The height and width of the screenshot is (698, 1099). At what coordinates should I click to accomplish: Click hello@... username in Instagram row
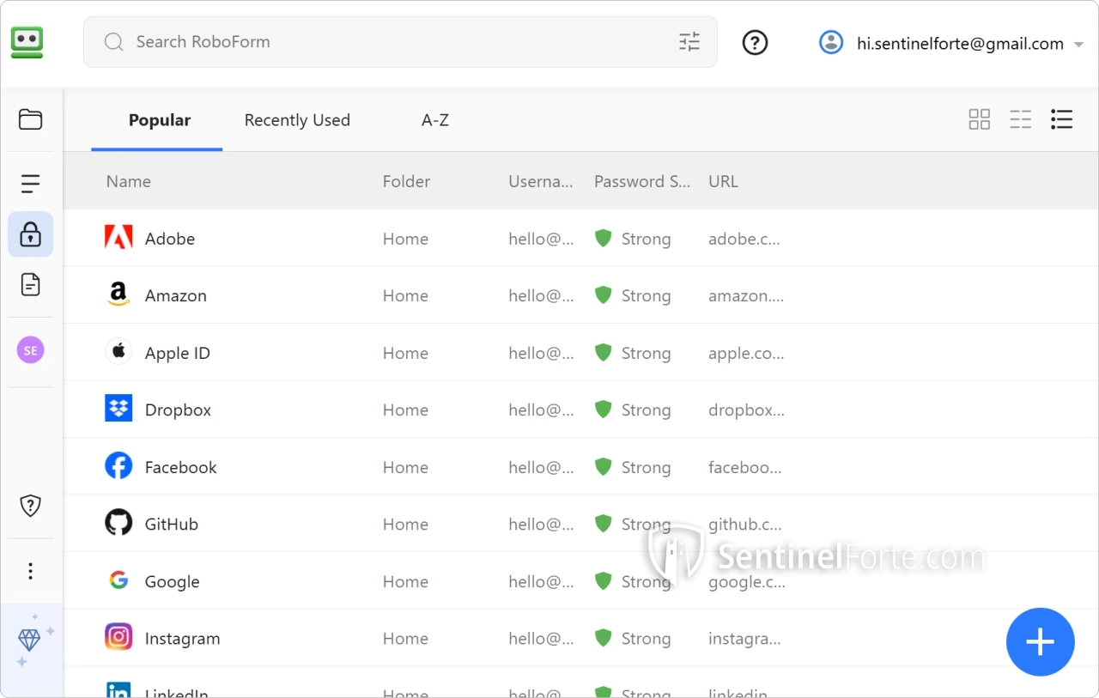541,639
